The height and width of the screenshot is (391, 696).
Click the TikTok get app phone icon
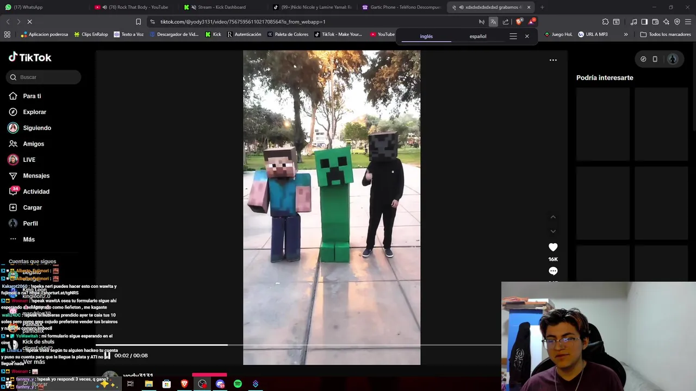[655, 59]
